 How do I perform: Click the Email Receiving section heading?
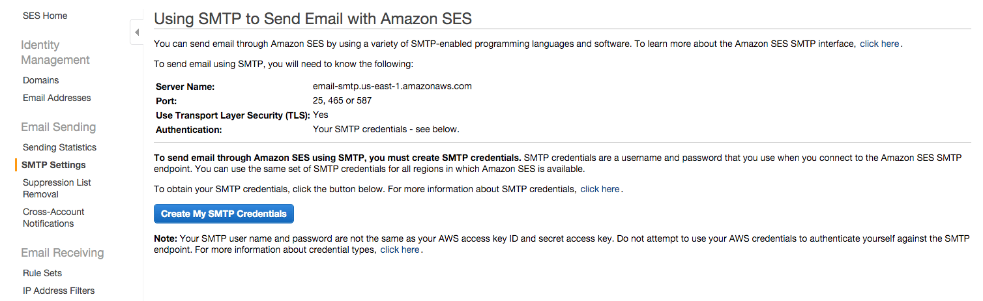tap(63, 253)
